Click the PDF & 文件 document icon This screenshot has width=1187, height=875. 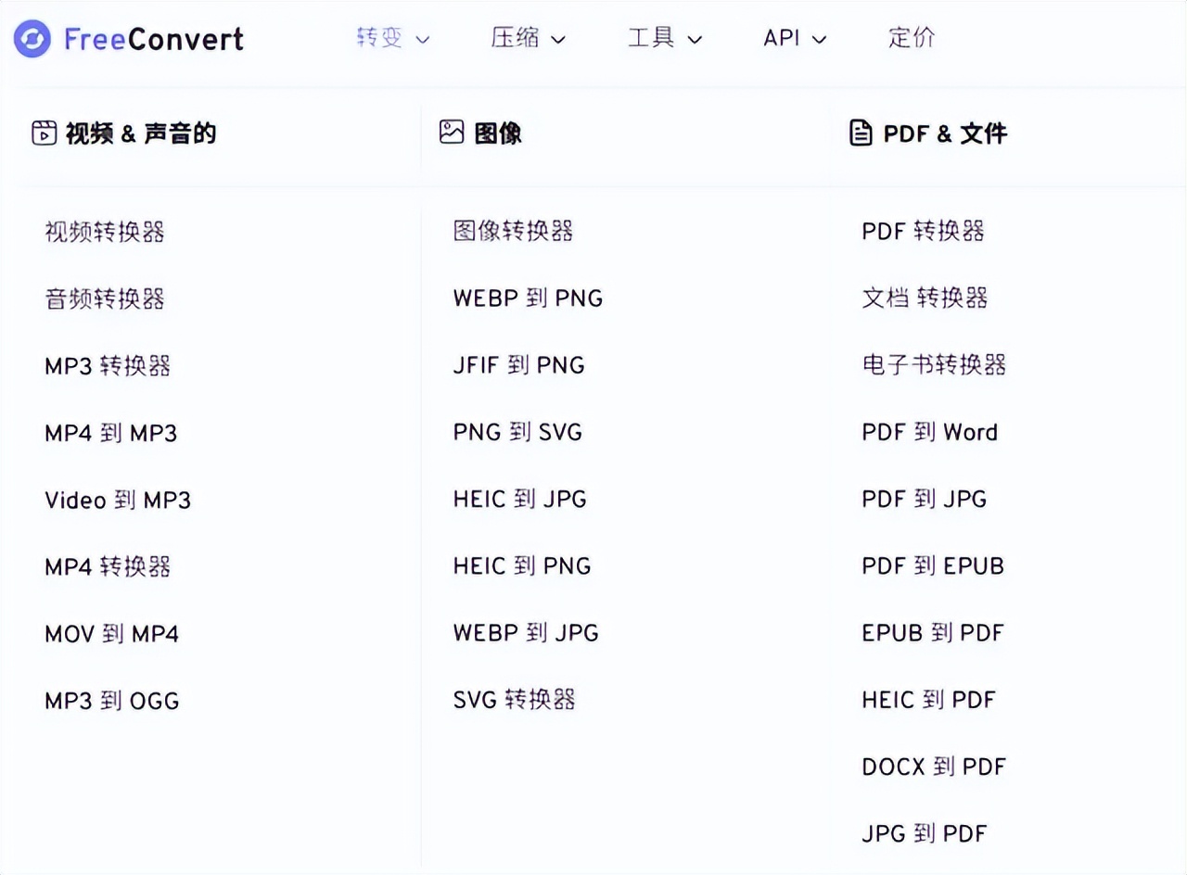coord(861,133)
